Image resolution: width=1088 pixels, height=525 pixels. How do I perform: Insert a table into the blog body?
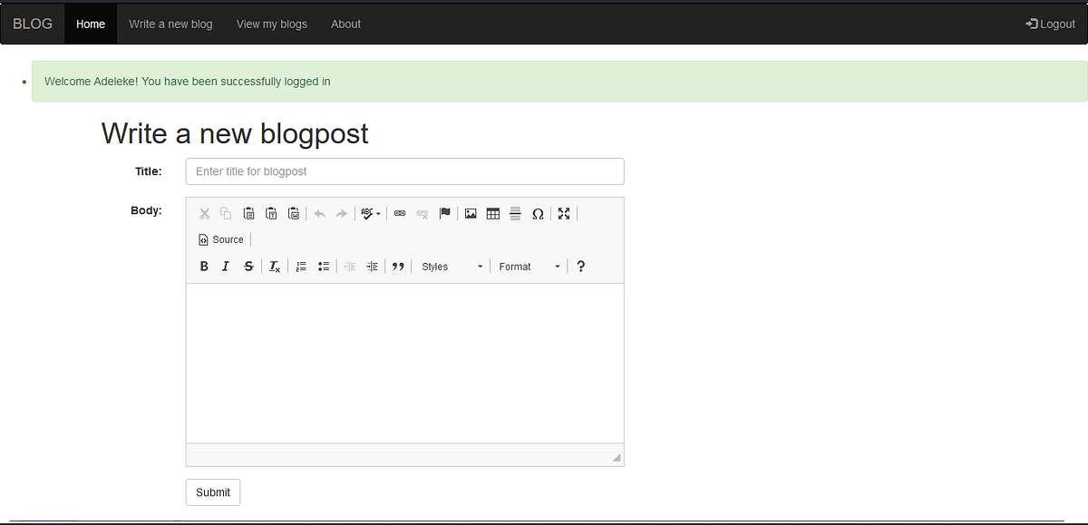492,213
